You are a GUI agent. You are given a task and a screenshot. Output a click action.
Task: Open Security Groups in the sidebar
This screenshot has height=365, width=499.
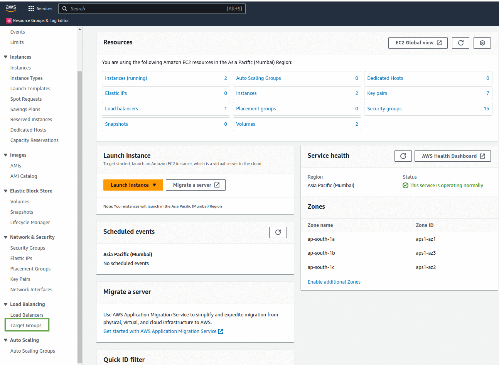pos(28,248)
